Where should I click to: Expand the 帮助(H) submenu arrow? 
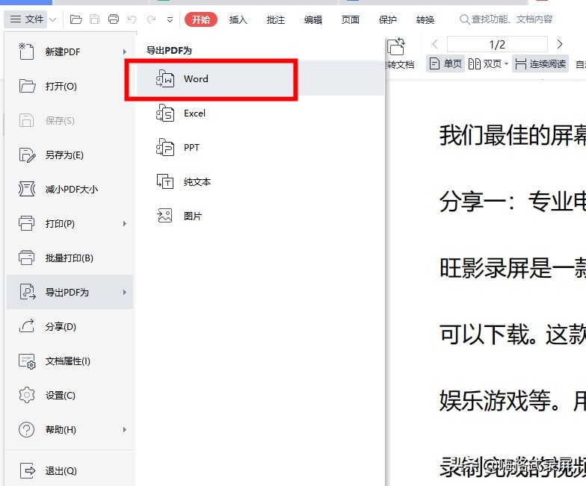[124, 430]
